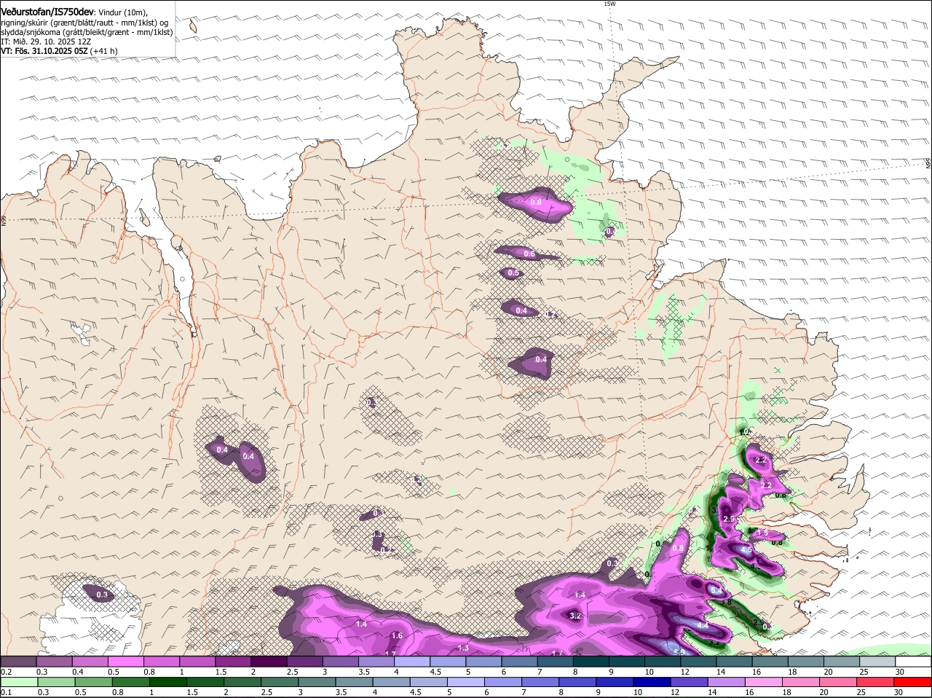Image resolution: width=932 pixels, height=698 pixels.
Task: Click the 15W longitude label
Action: (609, 4)
